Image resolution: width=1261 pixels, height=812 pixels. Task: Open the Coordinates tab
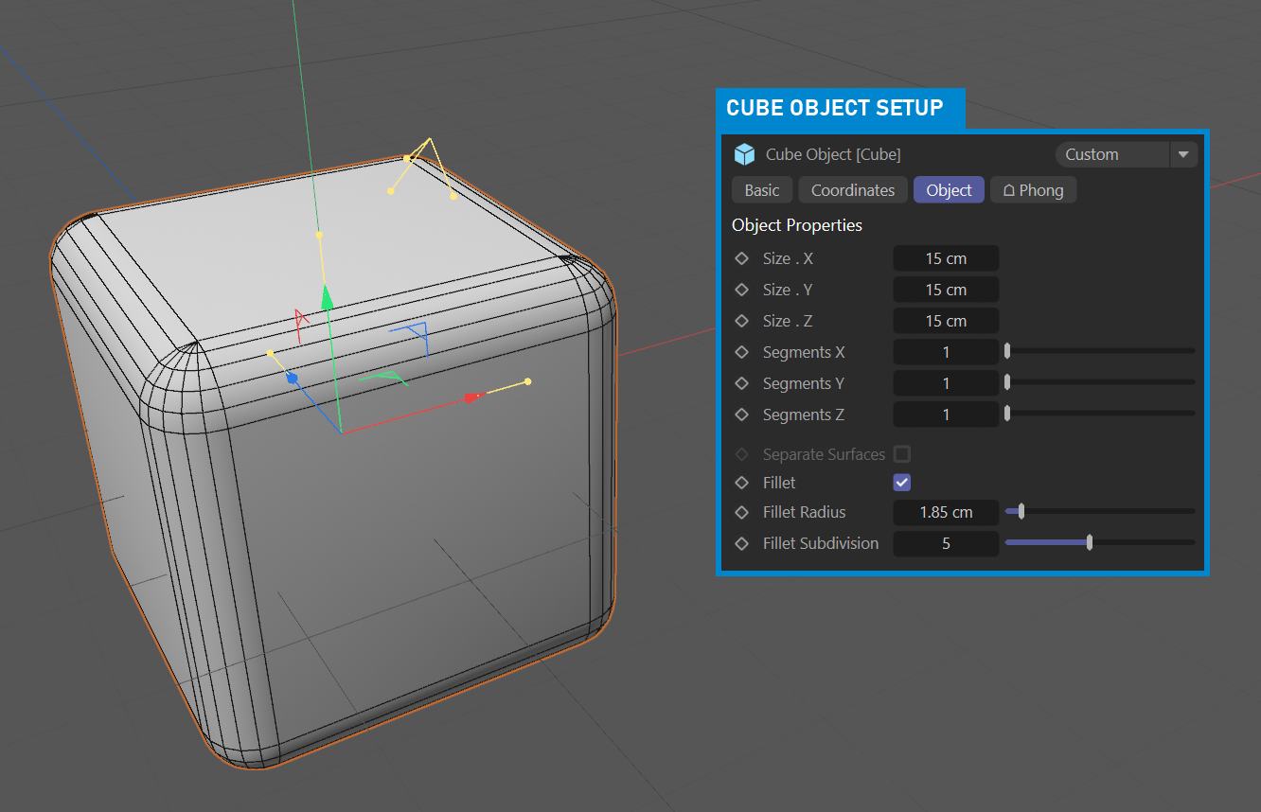click(x=853, y=190)
